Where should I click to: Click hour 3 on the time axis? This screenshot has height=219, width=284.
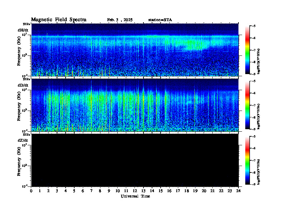tap(57, 191)
